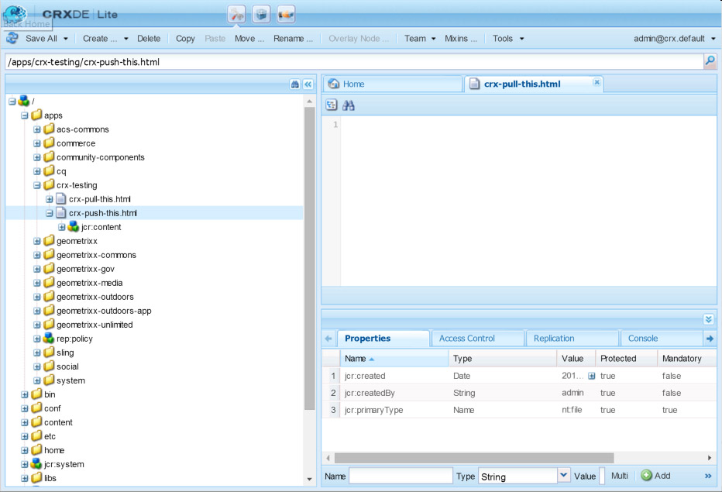Click the editor binoculars find icon

(x=349, y=105)
